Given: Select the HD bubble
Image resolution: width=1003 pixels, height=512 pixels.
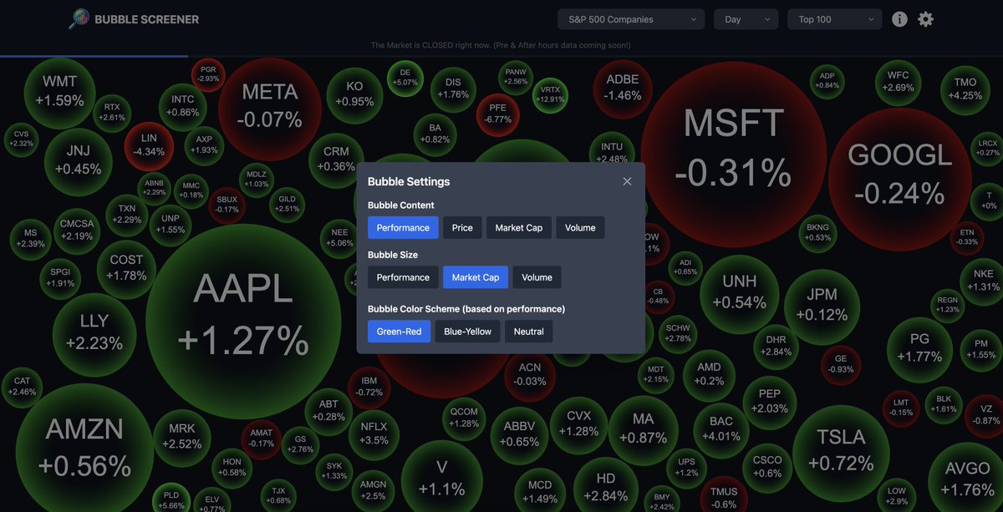Looking at the screenshot, I should (x=606, y=487).
